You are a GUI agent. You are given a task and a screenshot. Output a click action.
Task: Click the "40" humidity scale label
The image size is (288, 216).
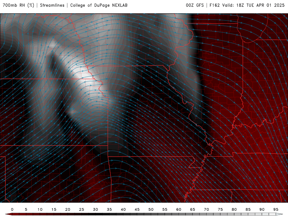123,210
